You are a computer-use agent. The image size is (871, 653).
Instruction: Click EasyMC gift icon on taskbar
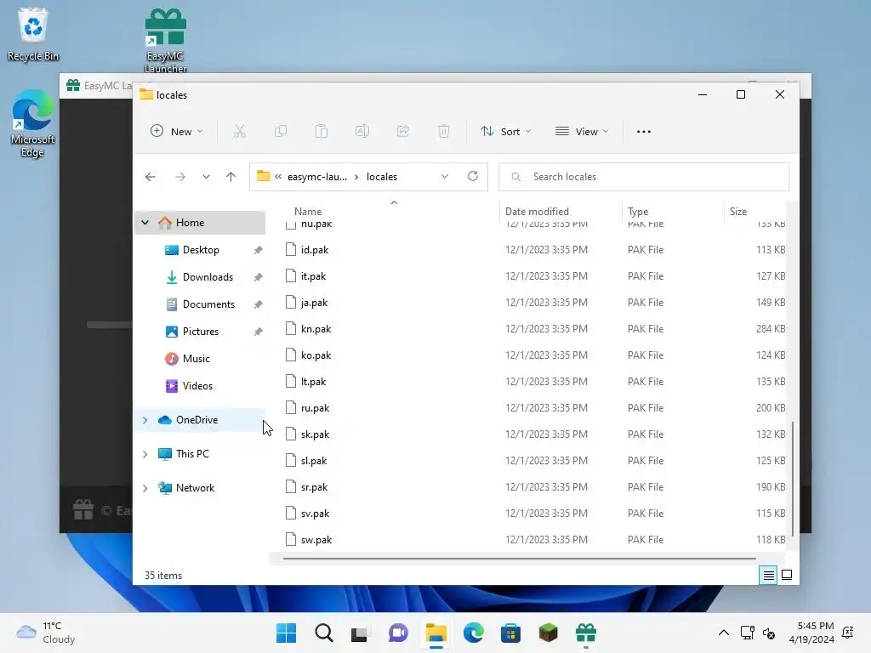pyautogui.click(x=586, y=633)
